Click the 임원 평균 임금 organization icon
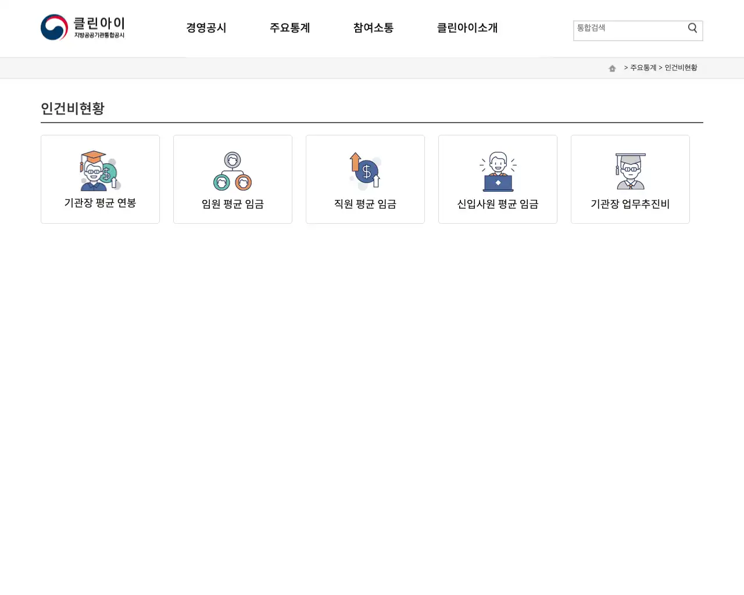 pos(233,170)
